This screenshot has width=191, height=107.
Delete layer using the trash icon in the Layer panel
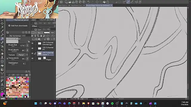[x=54, y=39]
